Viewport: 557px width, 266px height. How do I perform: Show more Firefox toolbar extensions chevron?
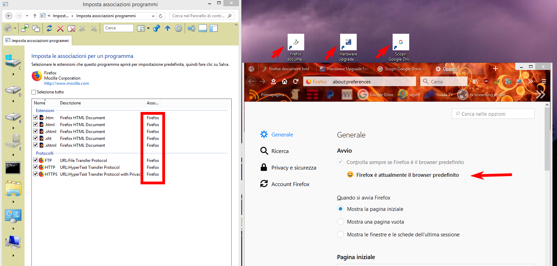(531, 81)
